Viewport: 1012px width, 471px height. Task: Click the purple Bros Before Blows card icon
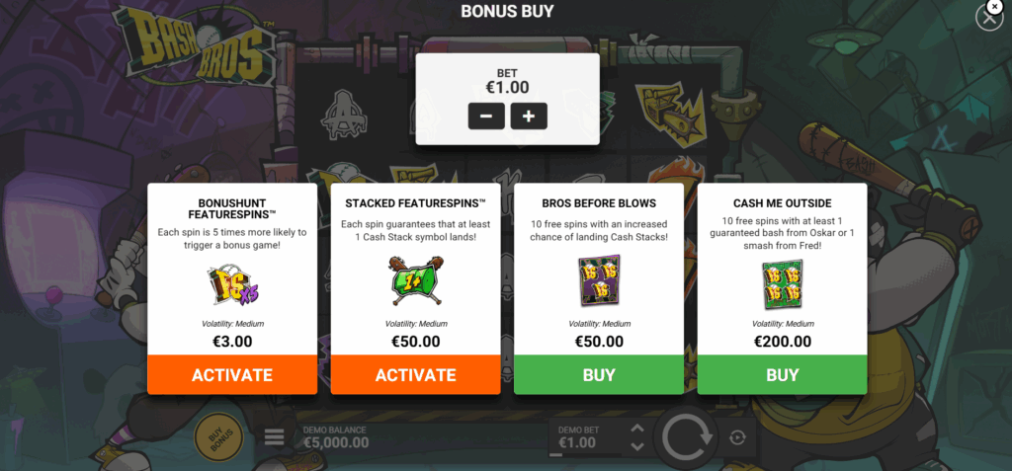coord(599,280)
